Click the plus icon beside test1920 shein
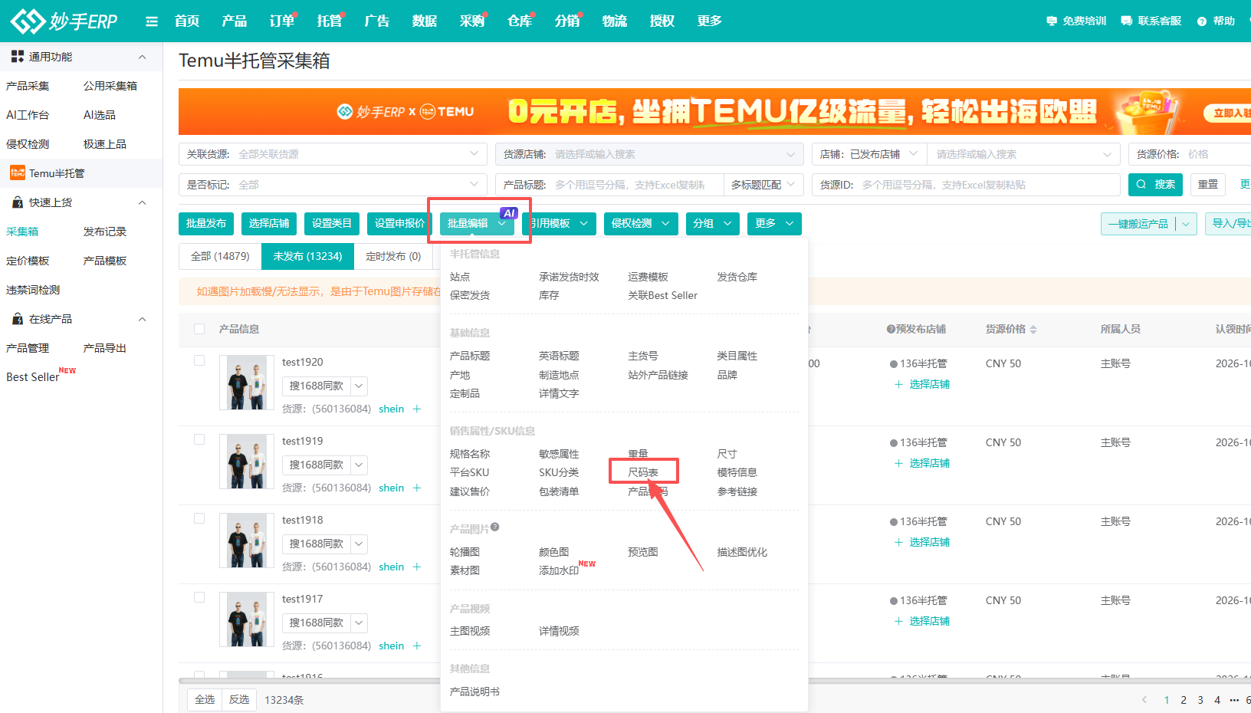The width and height of the screenshot is (1251, 713). tap(417, 409)
